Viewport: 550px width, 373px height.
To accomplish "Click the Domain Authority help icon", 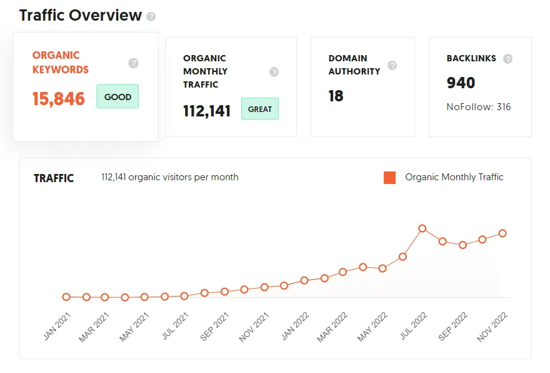I will tap(392, 65).
